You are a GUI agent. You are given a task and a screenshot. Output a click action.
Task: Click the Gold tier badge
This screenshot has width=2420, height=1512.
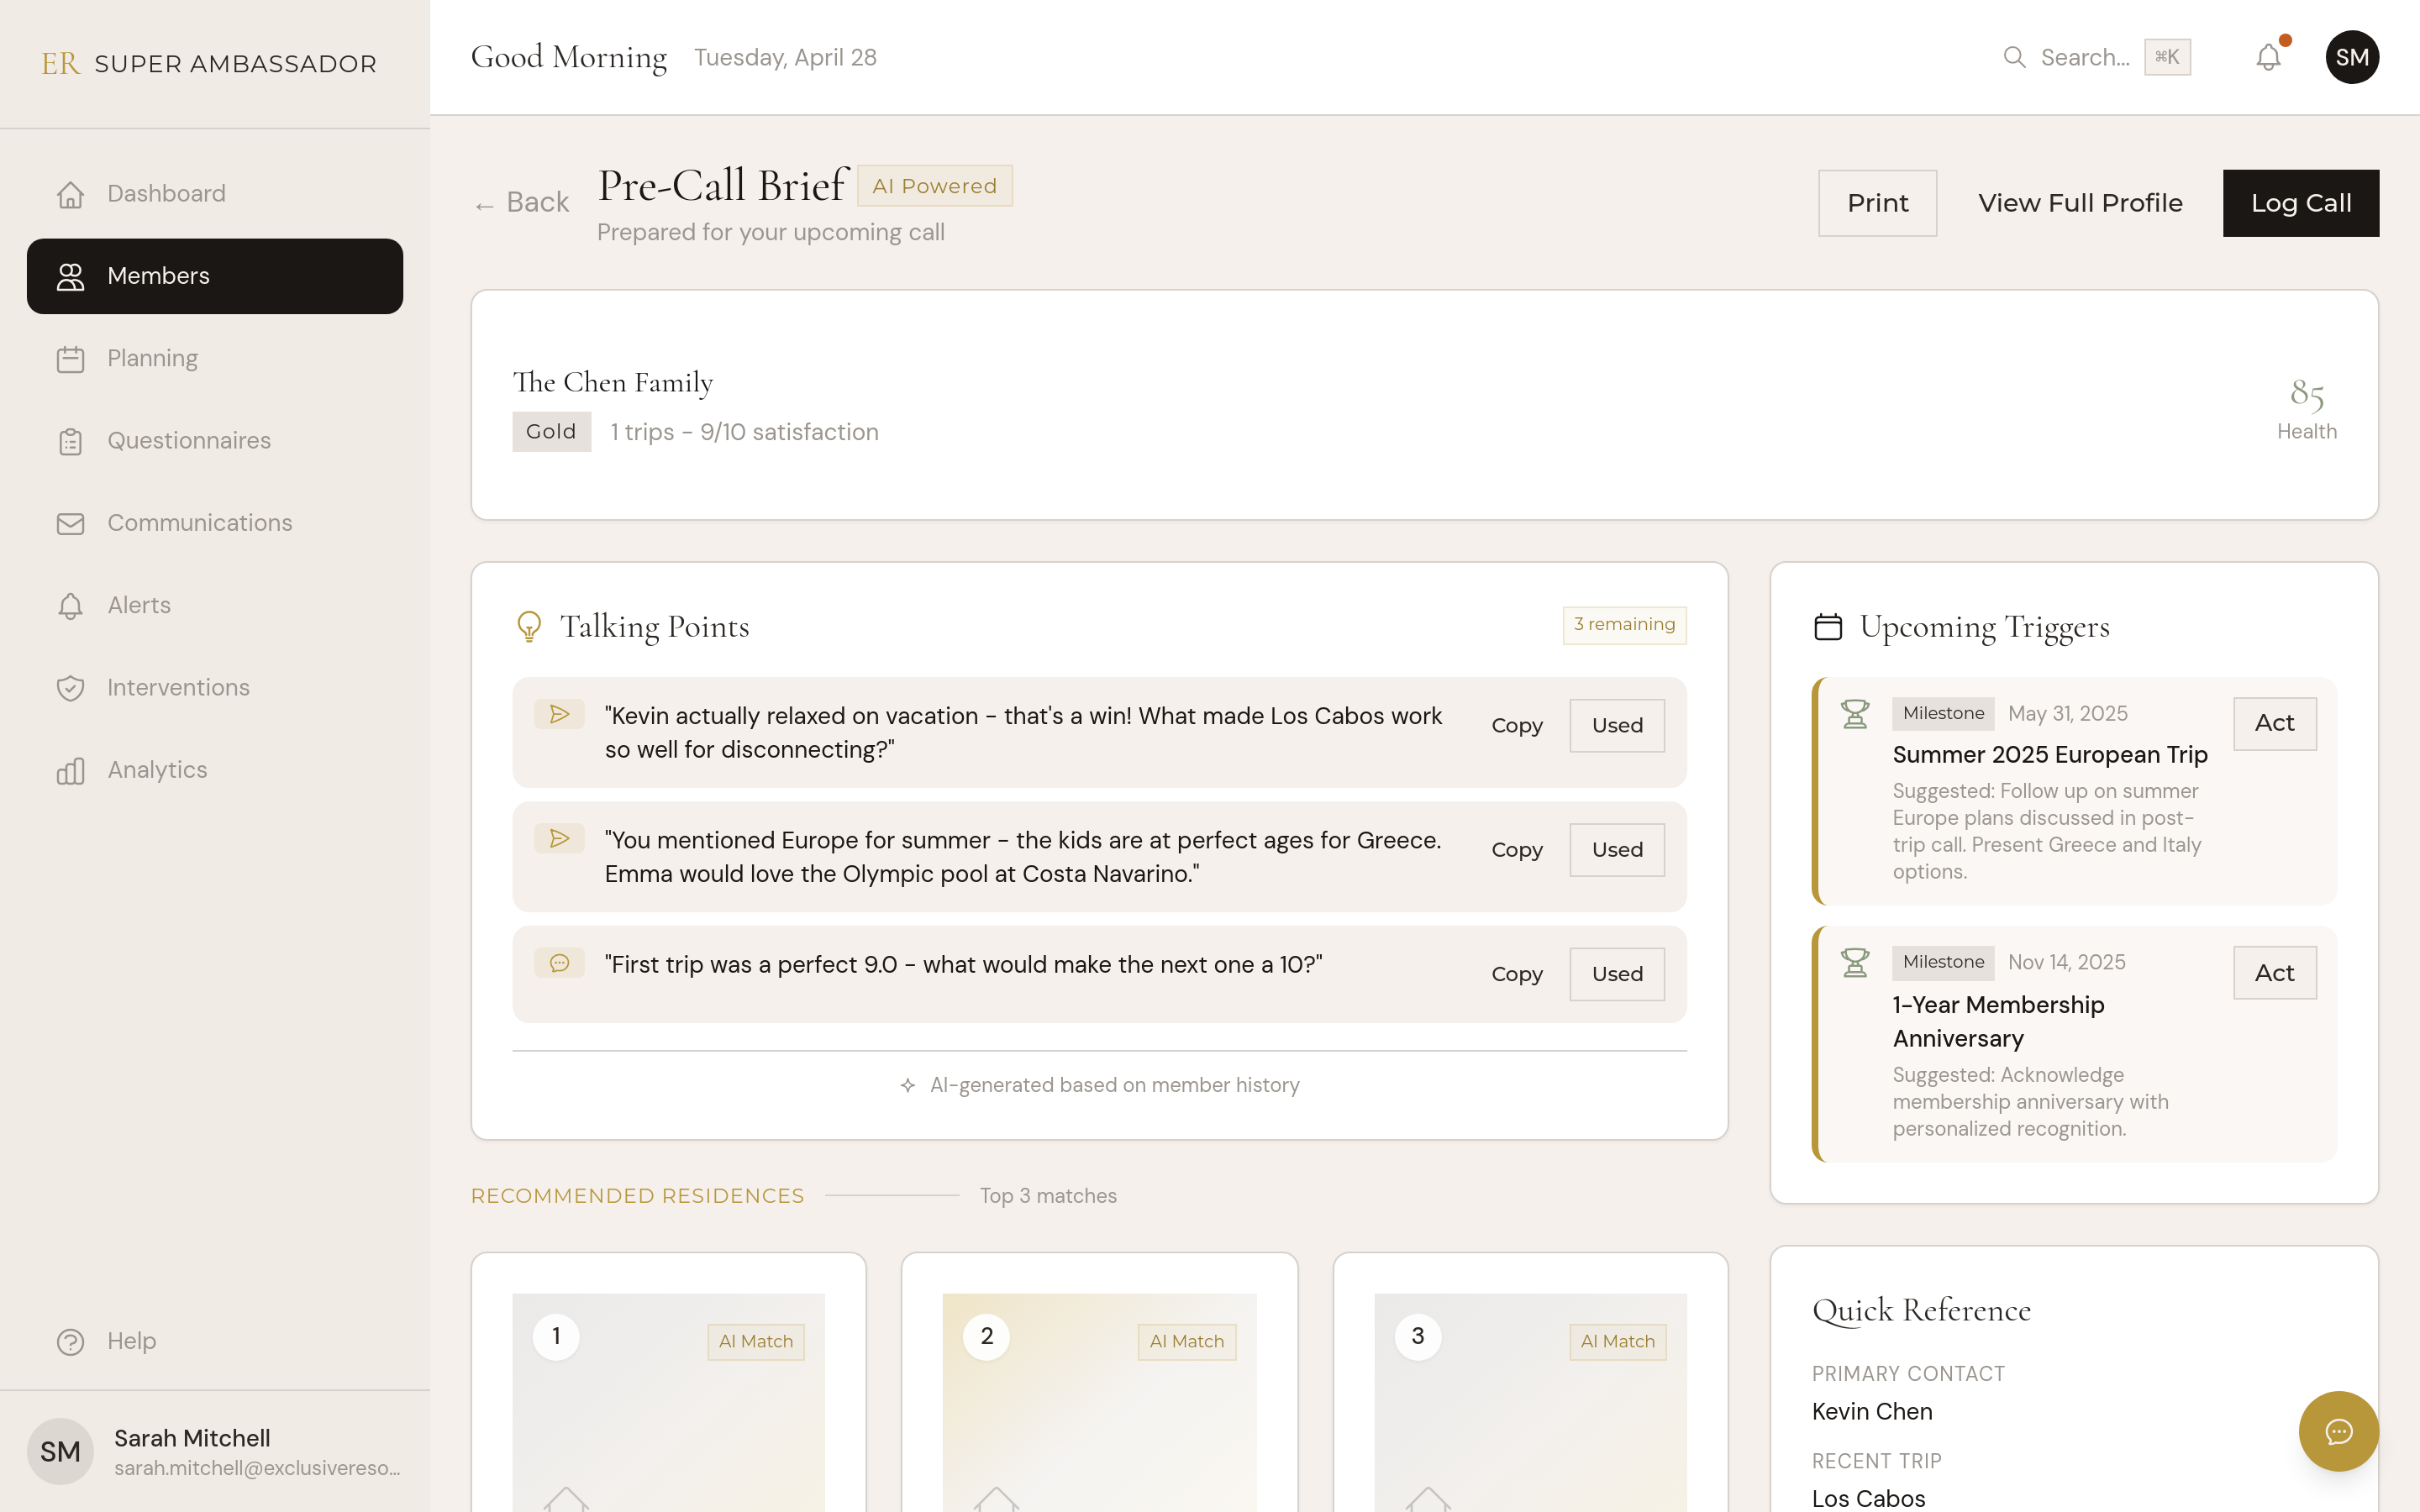[x=551, y=432]
